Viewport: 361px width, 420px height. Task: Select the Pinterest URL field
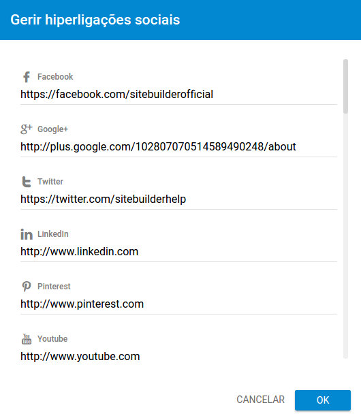point(178,304)
